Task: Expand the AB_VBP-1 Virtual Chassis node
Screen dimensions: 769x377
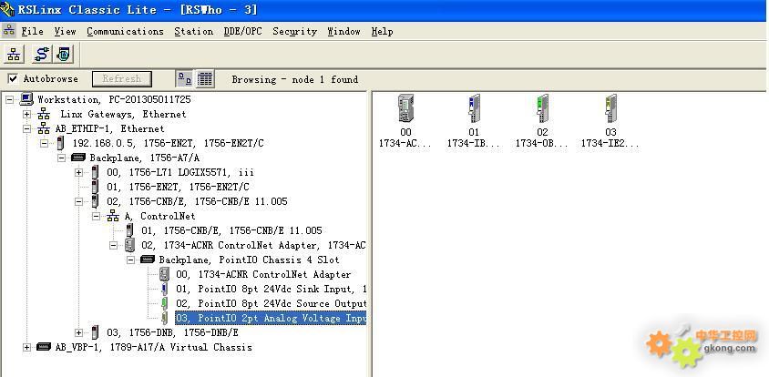Action: click(27, 347)
